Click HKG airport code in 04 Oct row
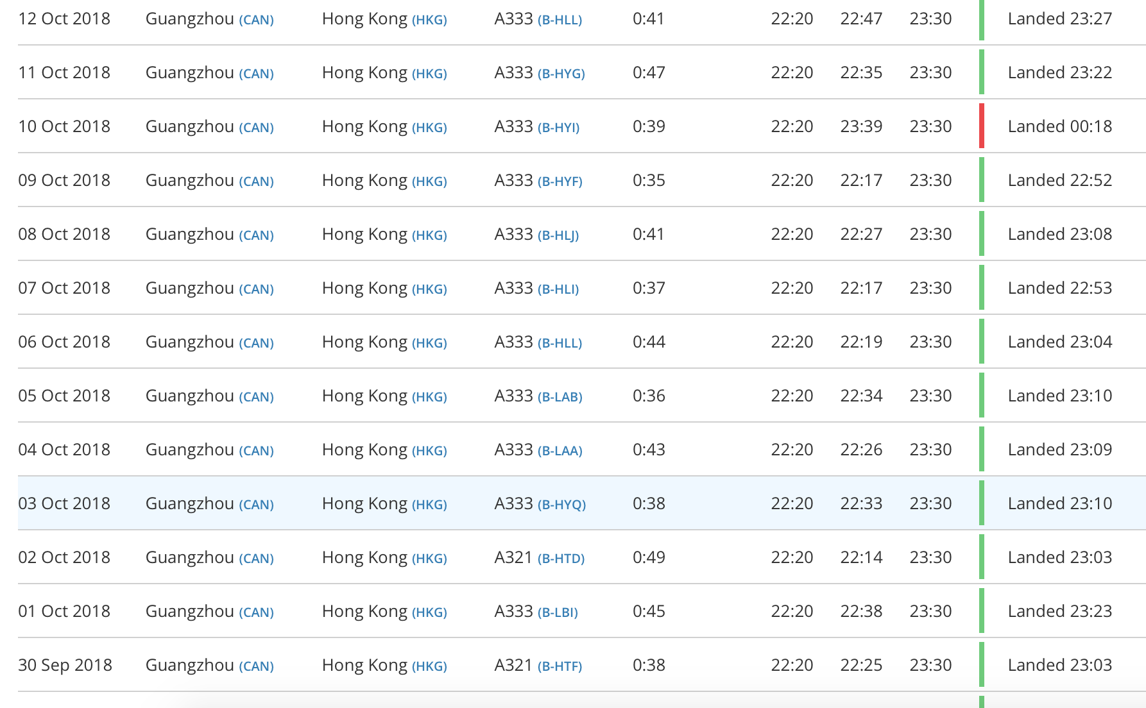Screen dimensions: 1146x708 click(429, 451)
